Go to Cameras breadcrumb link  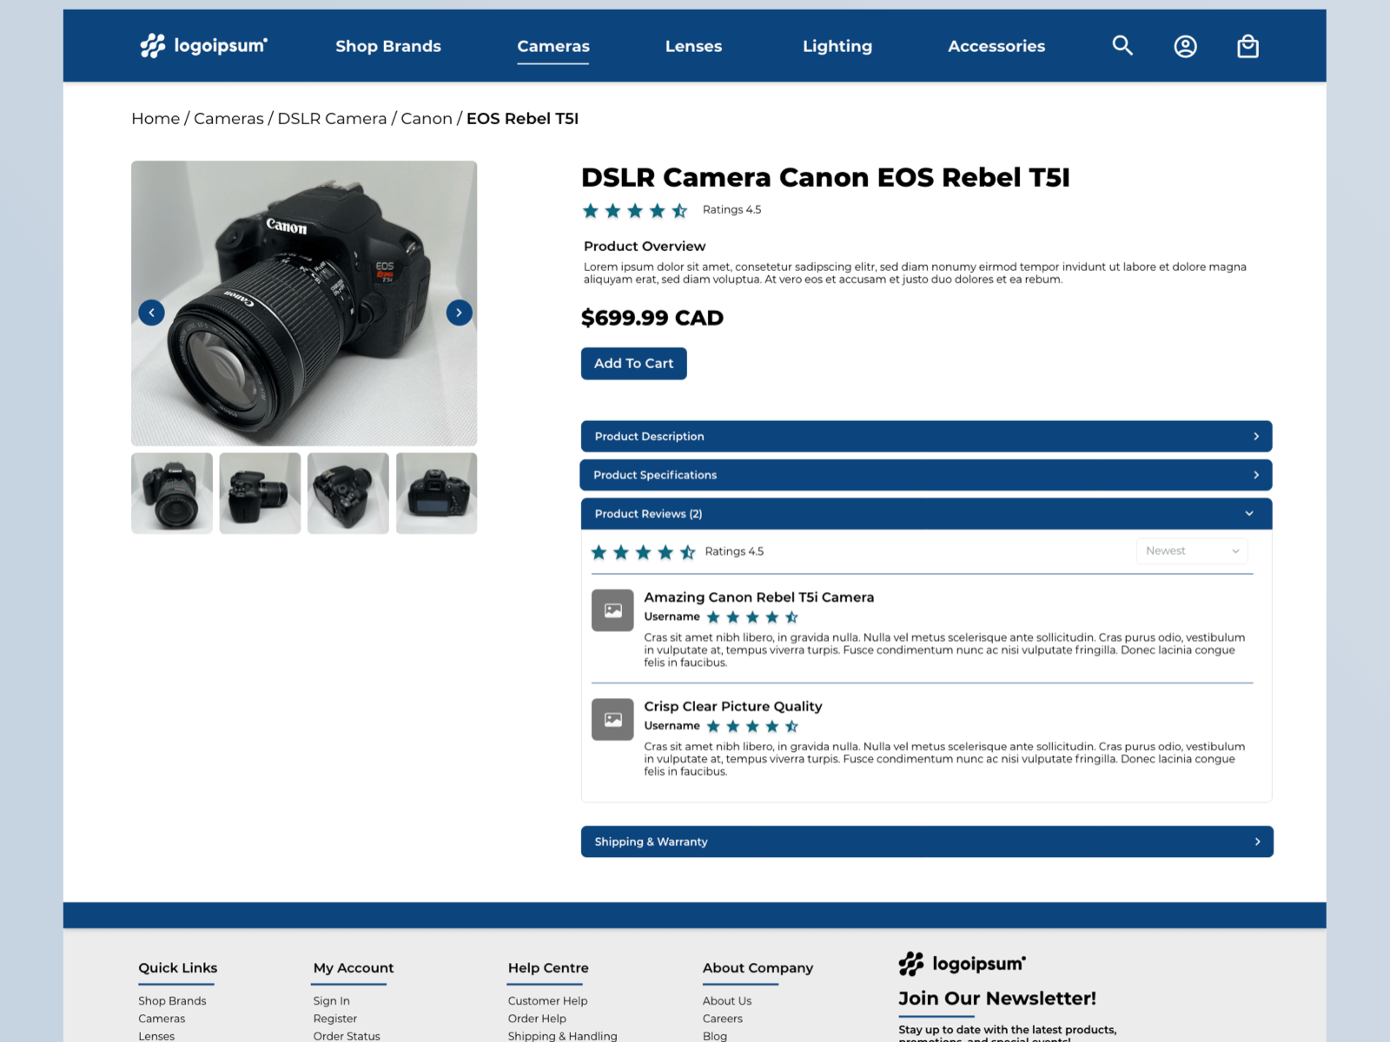(228, 119)
